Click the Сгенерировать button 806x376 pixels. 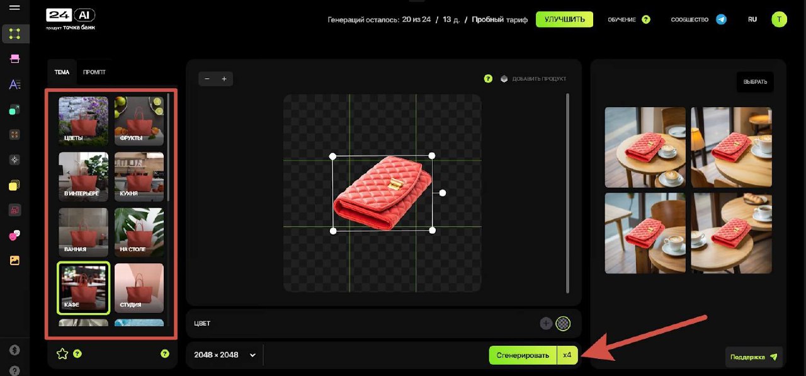click(x=523, y=355)
